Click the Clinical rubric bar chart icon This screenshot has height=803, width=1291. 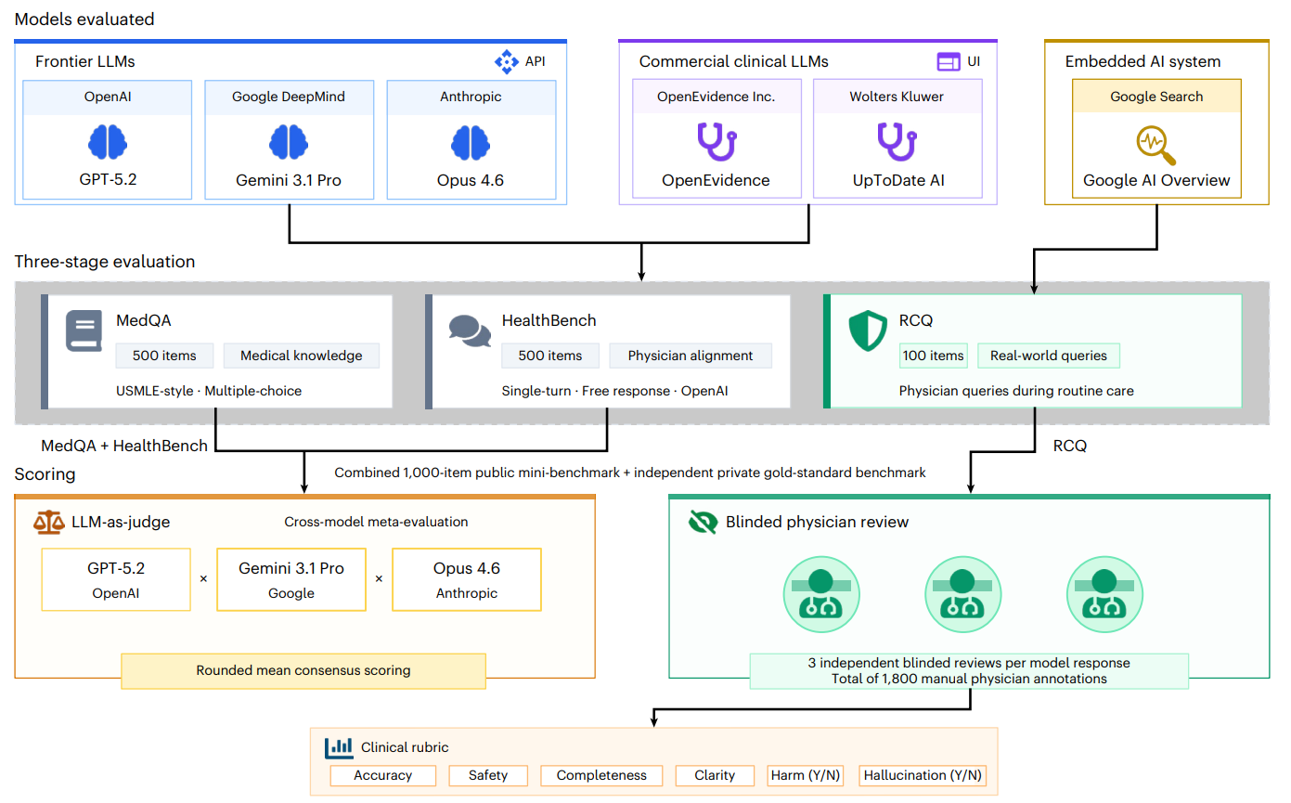pos(339,746)
